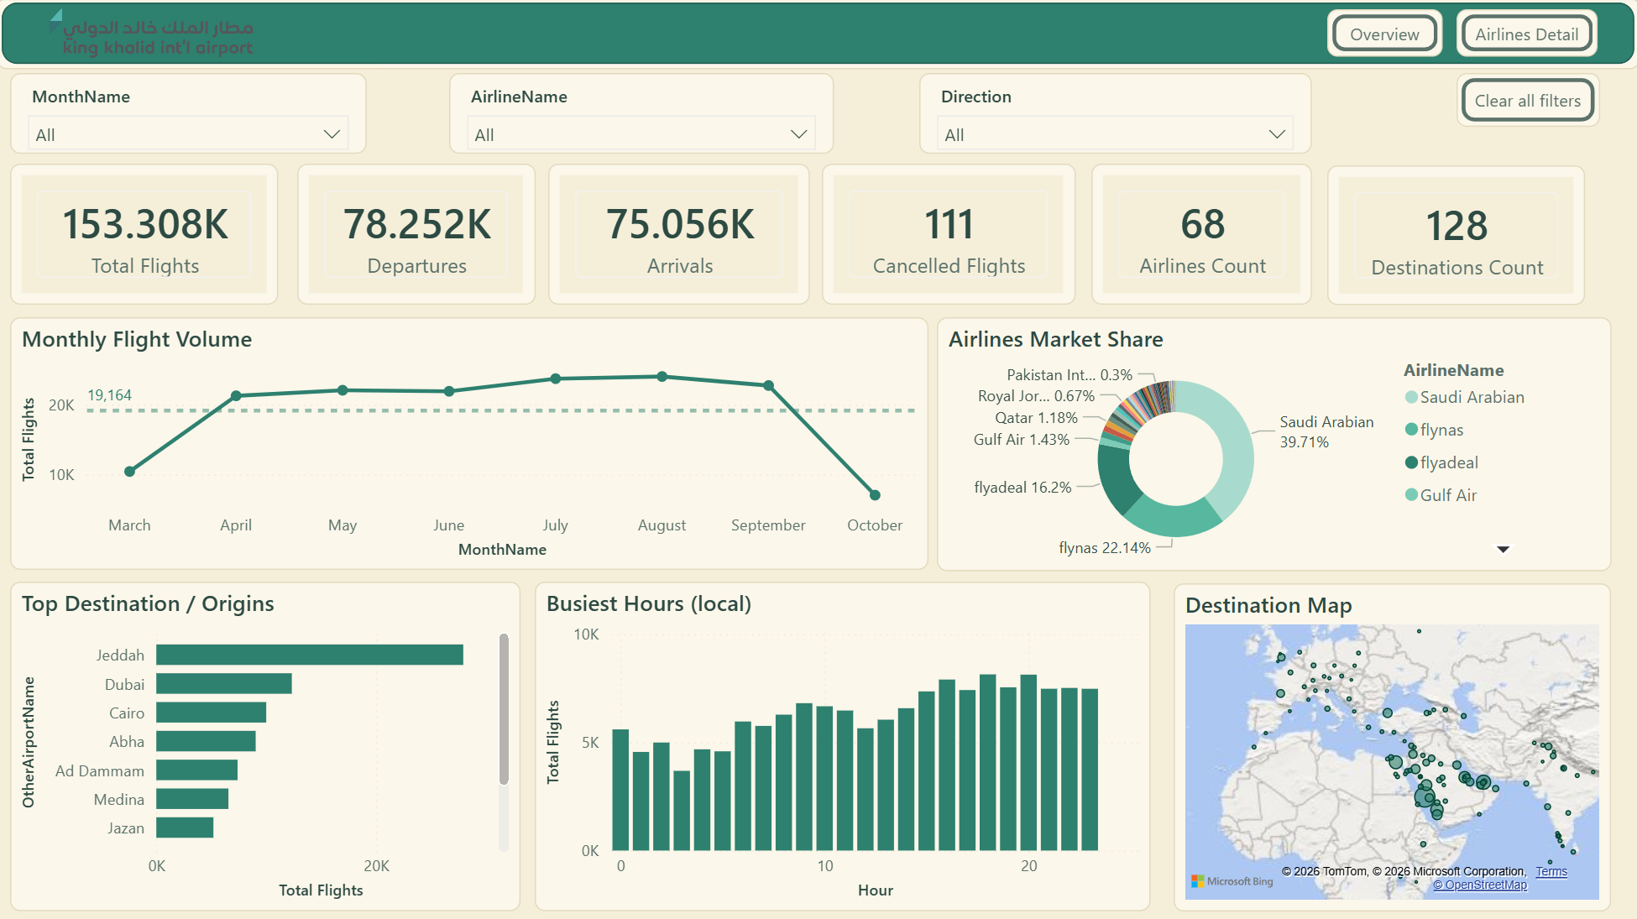Image resolution: width=1637 pixels, height=919 pixels.
Task: Click the Busiest Hours (local) title
Action: pos(648,603)
